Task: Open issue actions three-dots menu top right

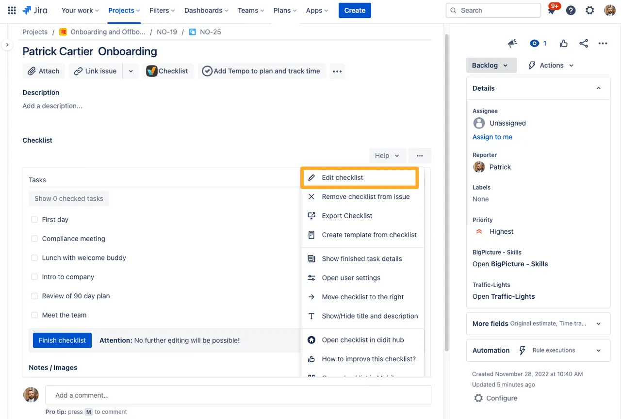Action: [603, 44]
